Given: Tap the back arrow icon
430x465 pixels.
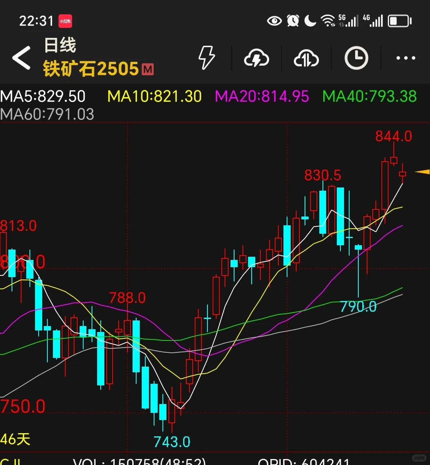Looking at the screenshot, I should pyautogui.click(x=21, y=58).
